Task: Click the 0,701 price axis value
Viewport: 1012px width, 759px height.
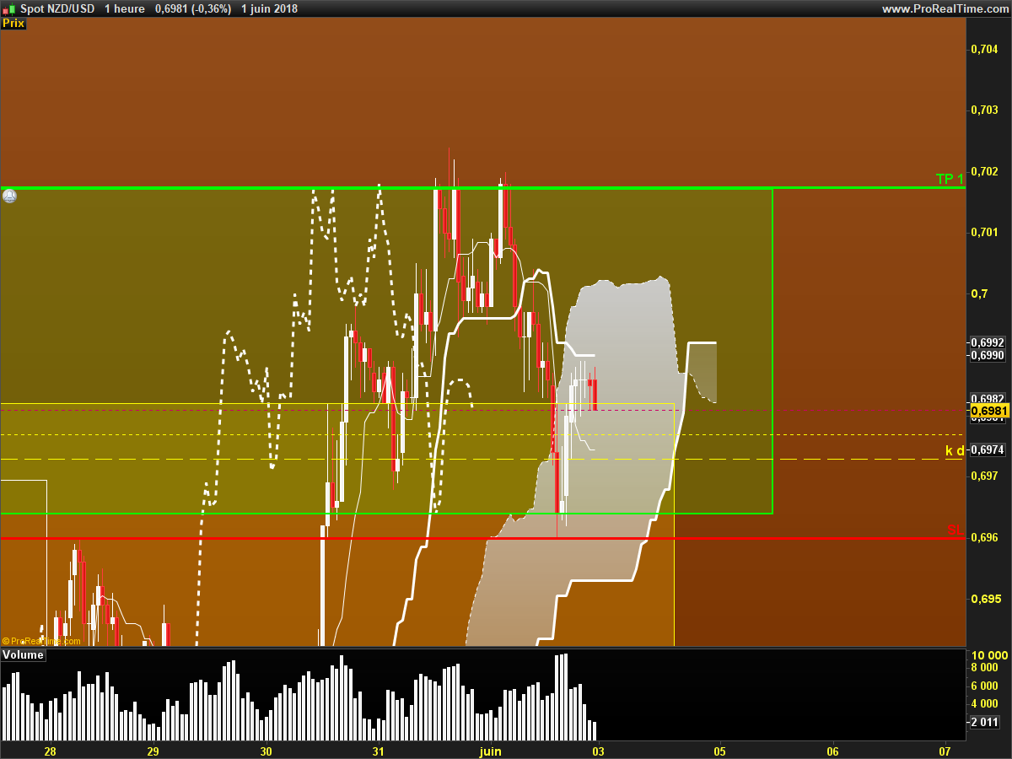Action: point(985,232)
